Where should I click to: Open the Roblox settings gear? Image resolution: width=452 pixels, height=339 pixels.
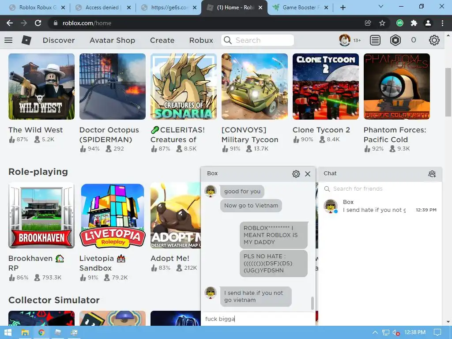click(434, 40)
